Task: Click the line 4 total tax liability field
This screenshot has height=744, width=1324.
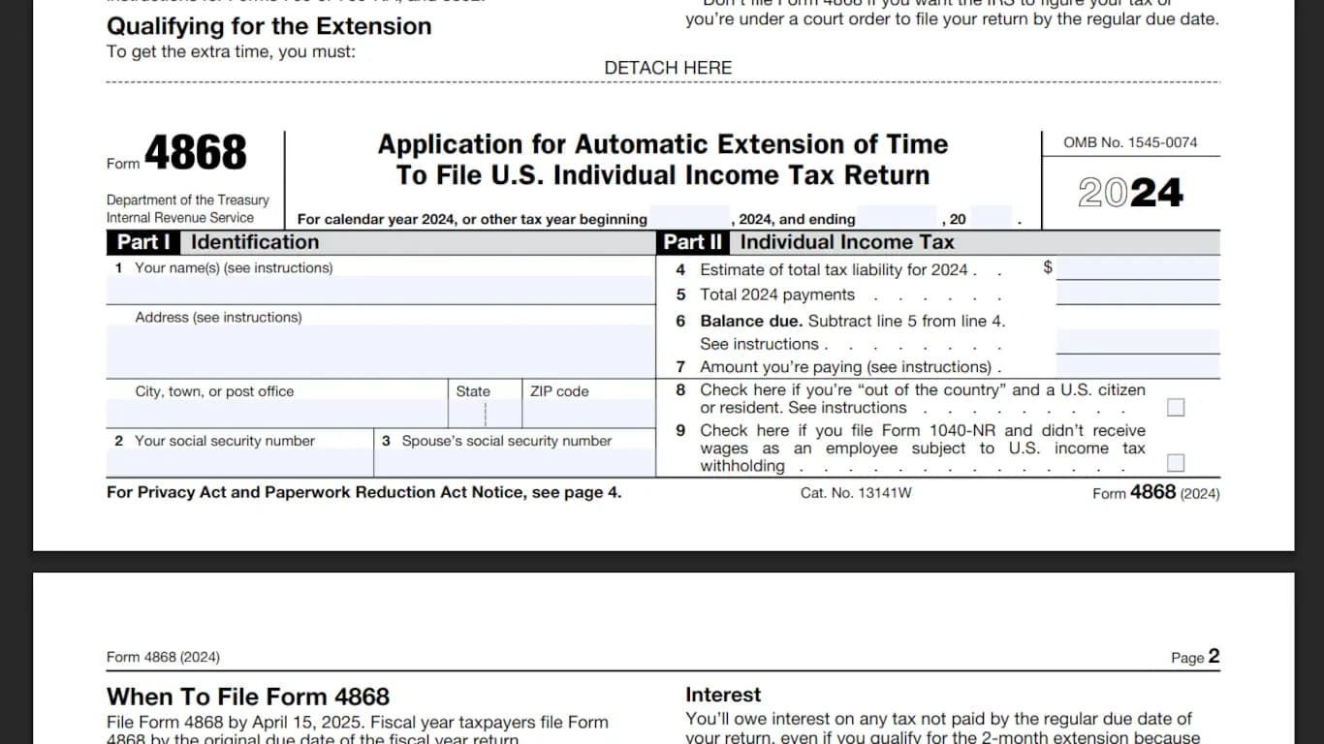Action: (1138, 268)
